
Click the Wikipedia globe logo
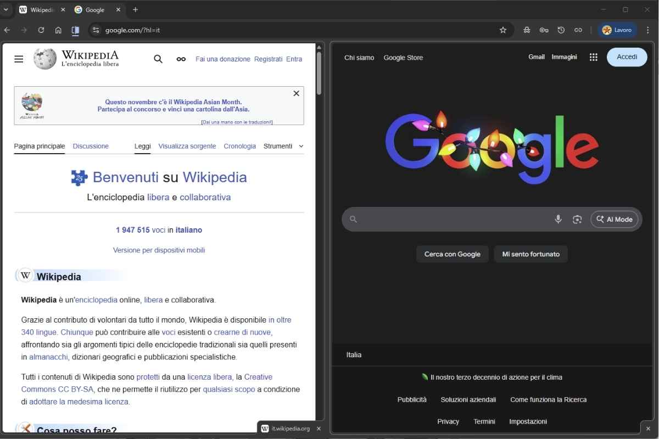click(46, 59)
